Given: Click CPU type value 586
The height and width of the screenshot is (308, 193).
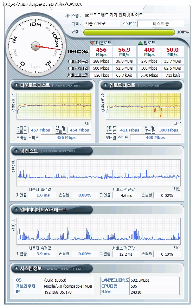Looking at the screenshot, I should (155, 286).
